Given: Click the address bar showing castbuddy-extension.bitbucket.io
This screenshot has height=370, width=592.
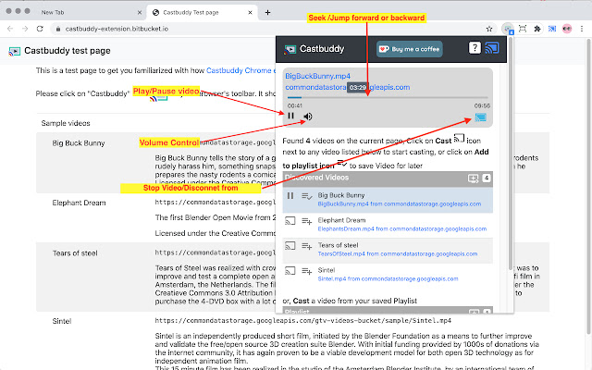Looking at the screenshot, I should click(x=274, y=29).
